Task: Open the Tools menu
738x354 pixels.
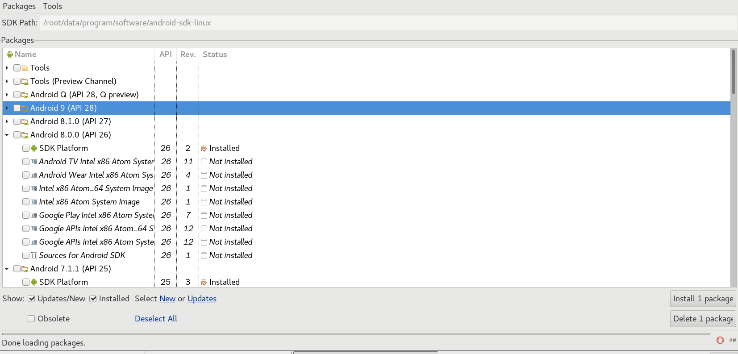Action: (52, 6)
